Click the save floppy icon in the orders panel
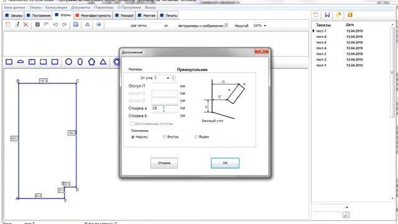Viewport: 398px width, 224px height. 327,15
